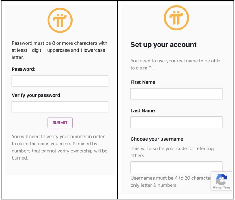Click the reCAPTCHA badge icon
Viewport: 235px width, 200px height.
[x=221, y=180]
